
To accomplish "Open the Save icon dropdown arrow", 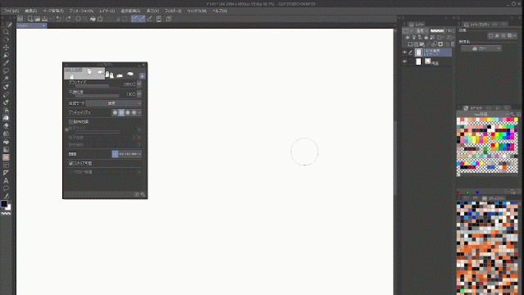I will (51, 19).
